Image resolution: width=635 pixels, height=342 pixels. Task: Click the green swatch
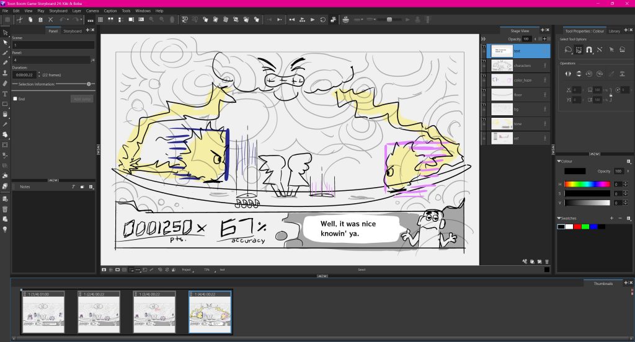coord(585,227)
